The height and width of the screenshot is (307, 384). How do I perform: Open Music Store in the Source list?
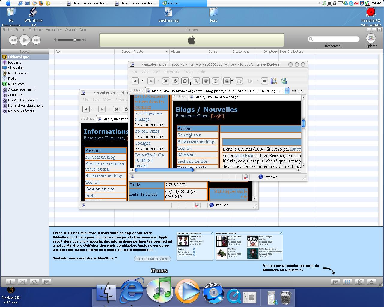(x=25, y=84)
